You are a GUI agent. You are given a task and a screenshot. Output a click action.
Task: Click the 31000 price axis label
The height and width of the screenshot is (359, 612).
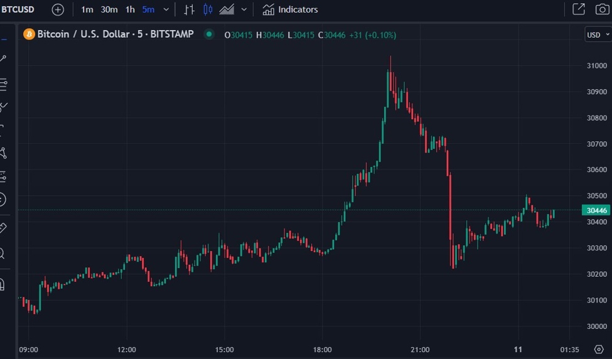597,66
